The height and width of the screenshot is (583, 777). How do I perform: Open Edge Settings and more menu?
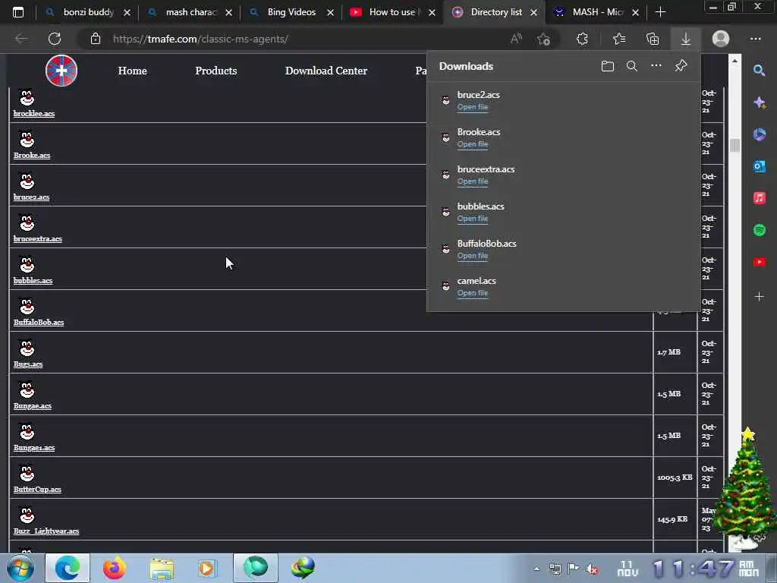tap(755, 39)
